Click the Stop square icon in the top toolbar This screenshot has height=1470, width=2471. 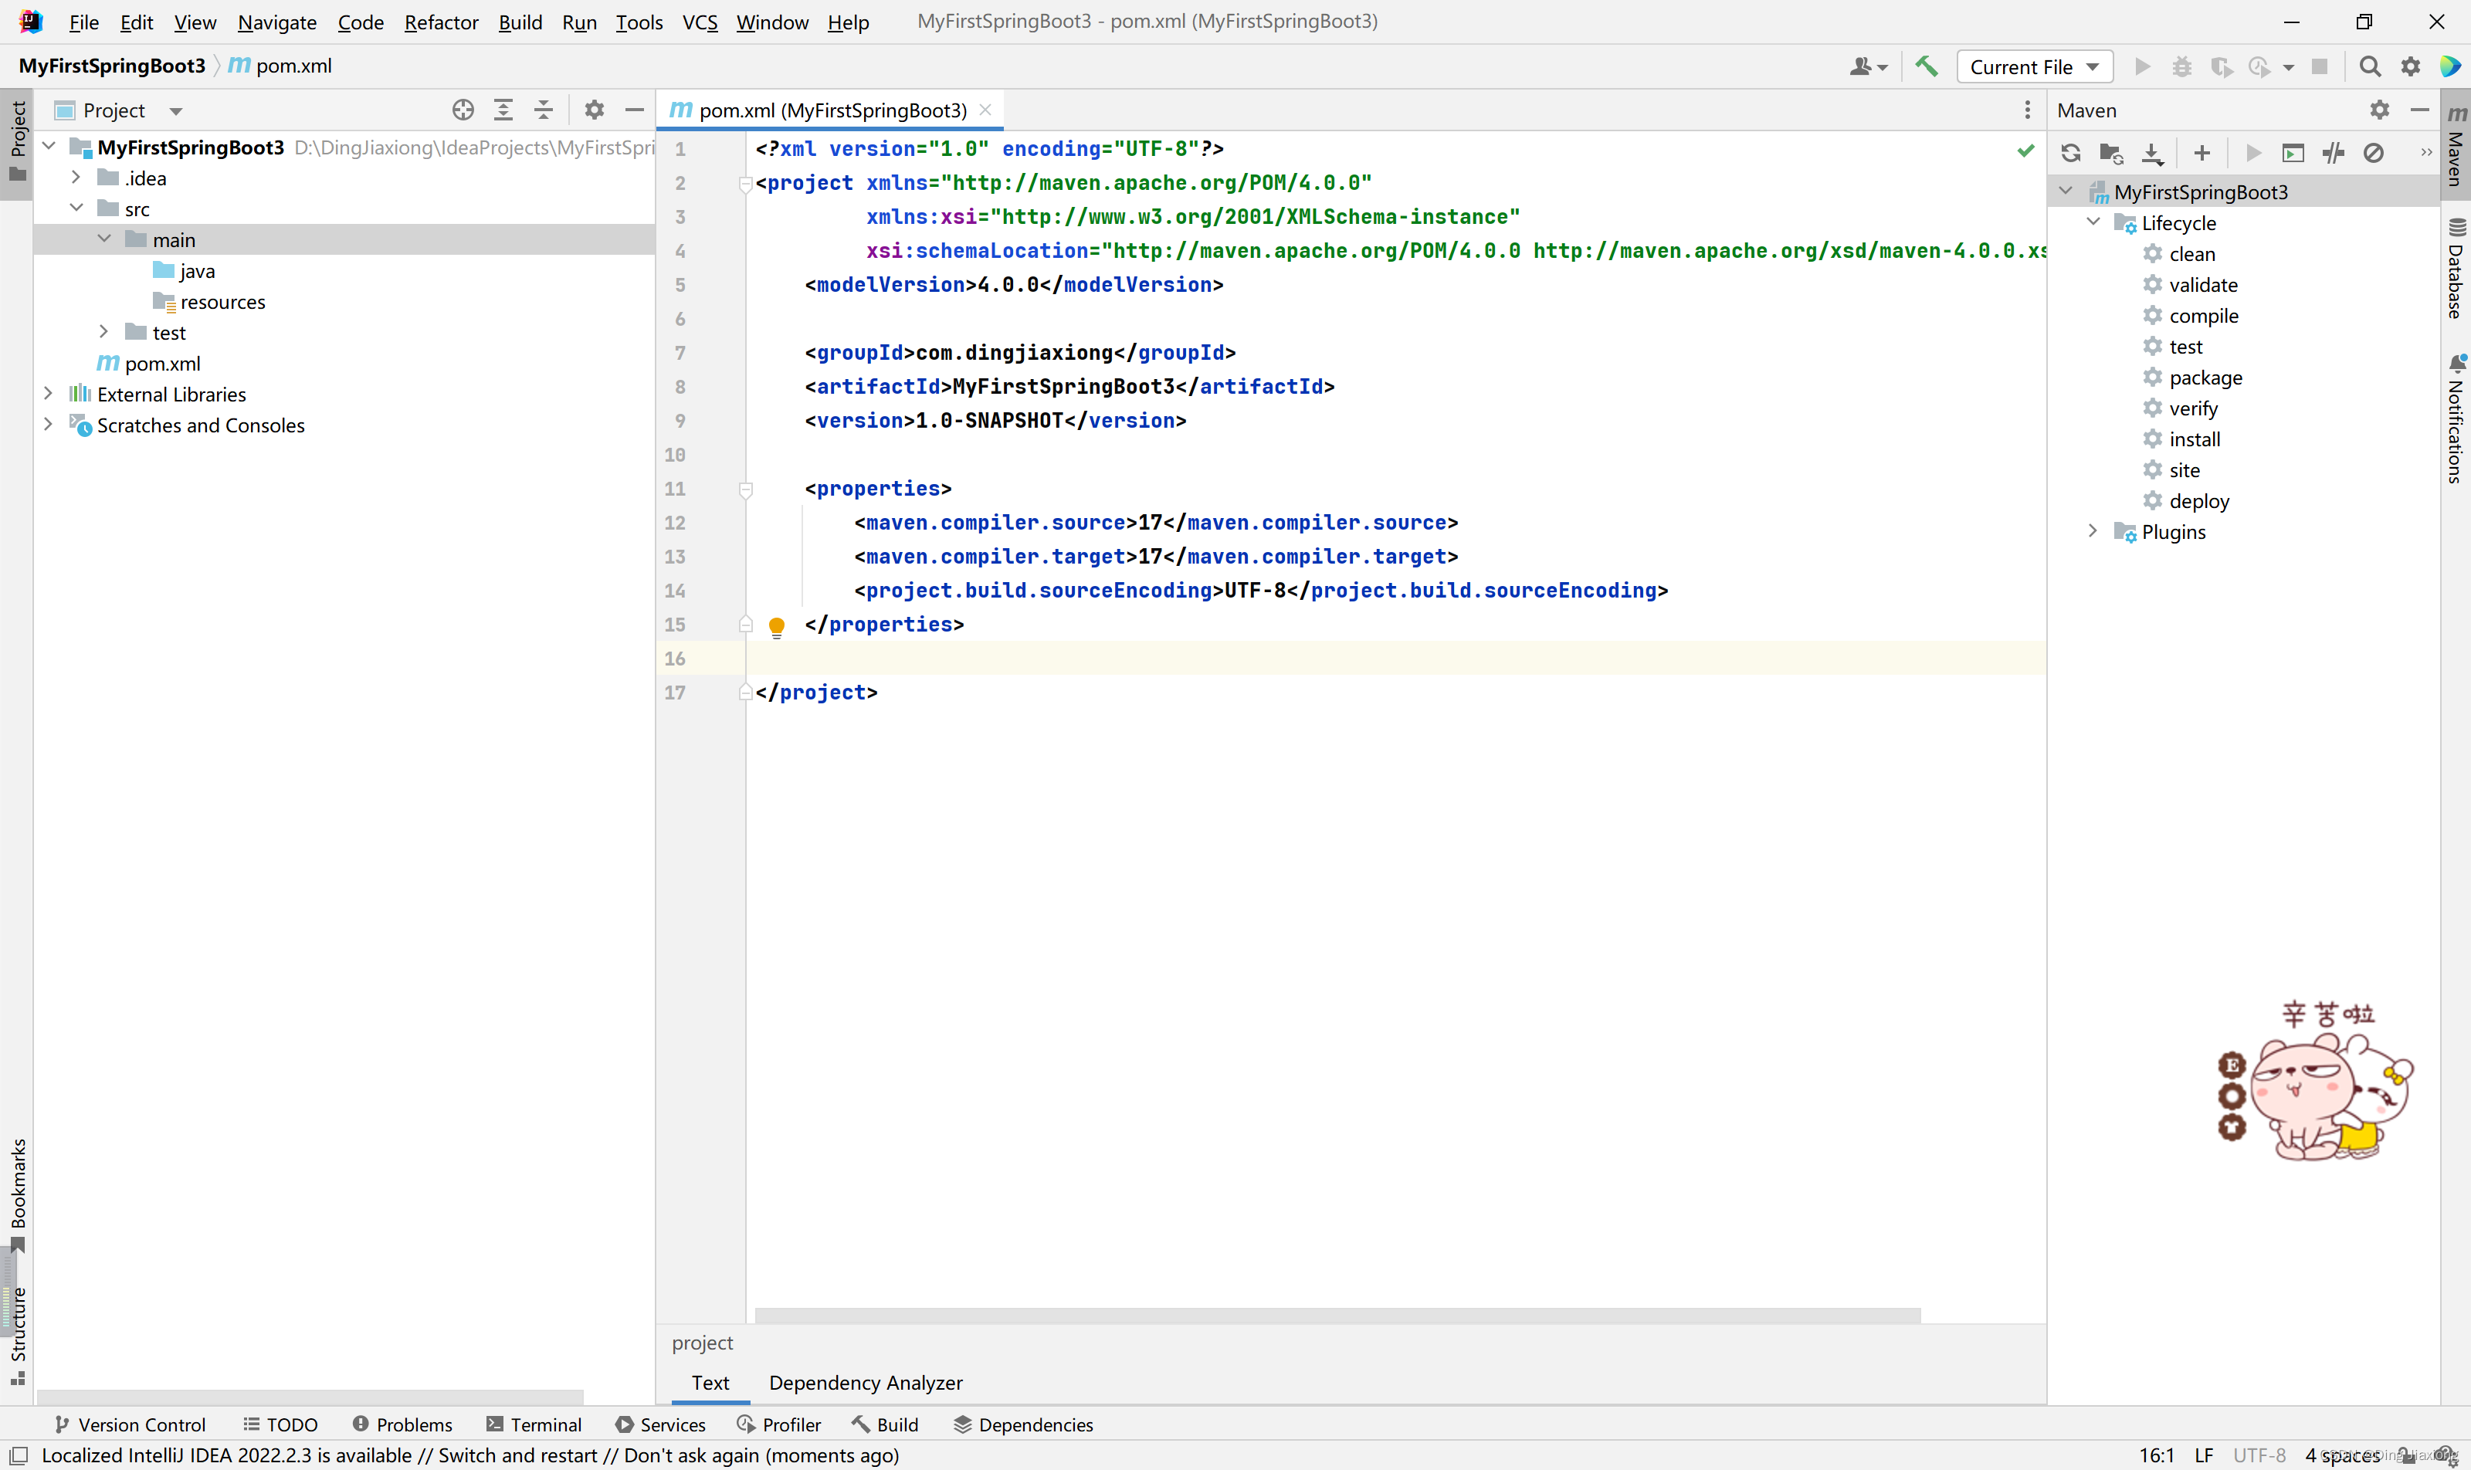point(2320,66)
